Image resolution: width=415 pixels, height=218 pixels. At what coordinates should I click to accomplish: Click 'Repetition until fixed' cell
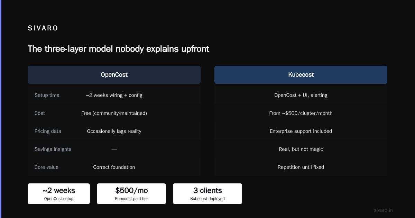pyautogui.click(x=301, y=167)
